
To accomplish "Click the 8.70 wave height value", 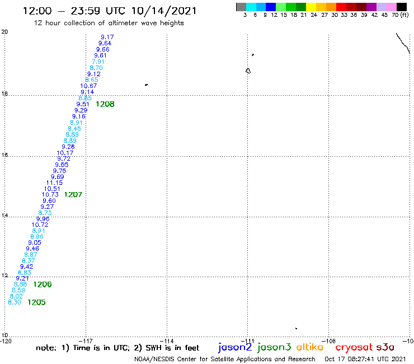I will [x=96, y=68].
